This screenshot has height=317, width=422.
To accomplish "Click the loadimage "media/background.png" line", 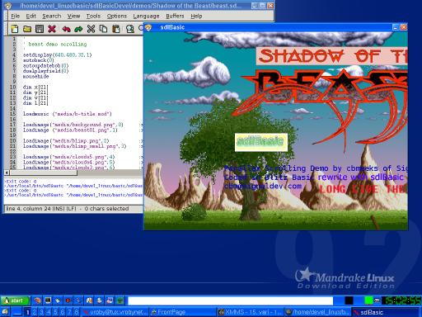I will point(73,125).
